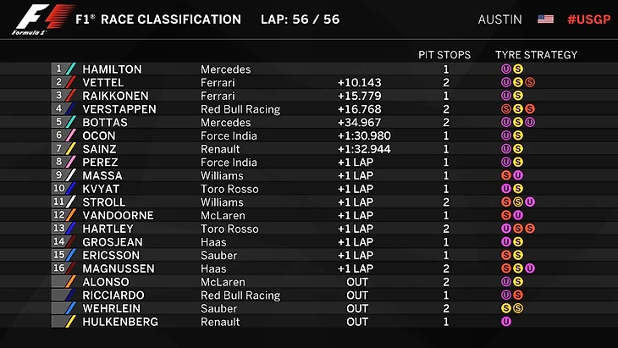Image resolution: width=618 pixels, height=348 pixels.
Task: Select the PIT STOPS column header
Action: click(444, 55)
